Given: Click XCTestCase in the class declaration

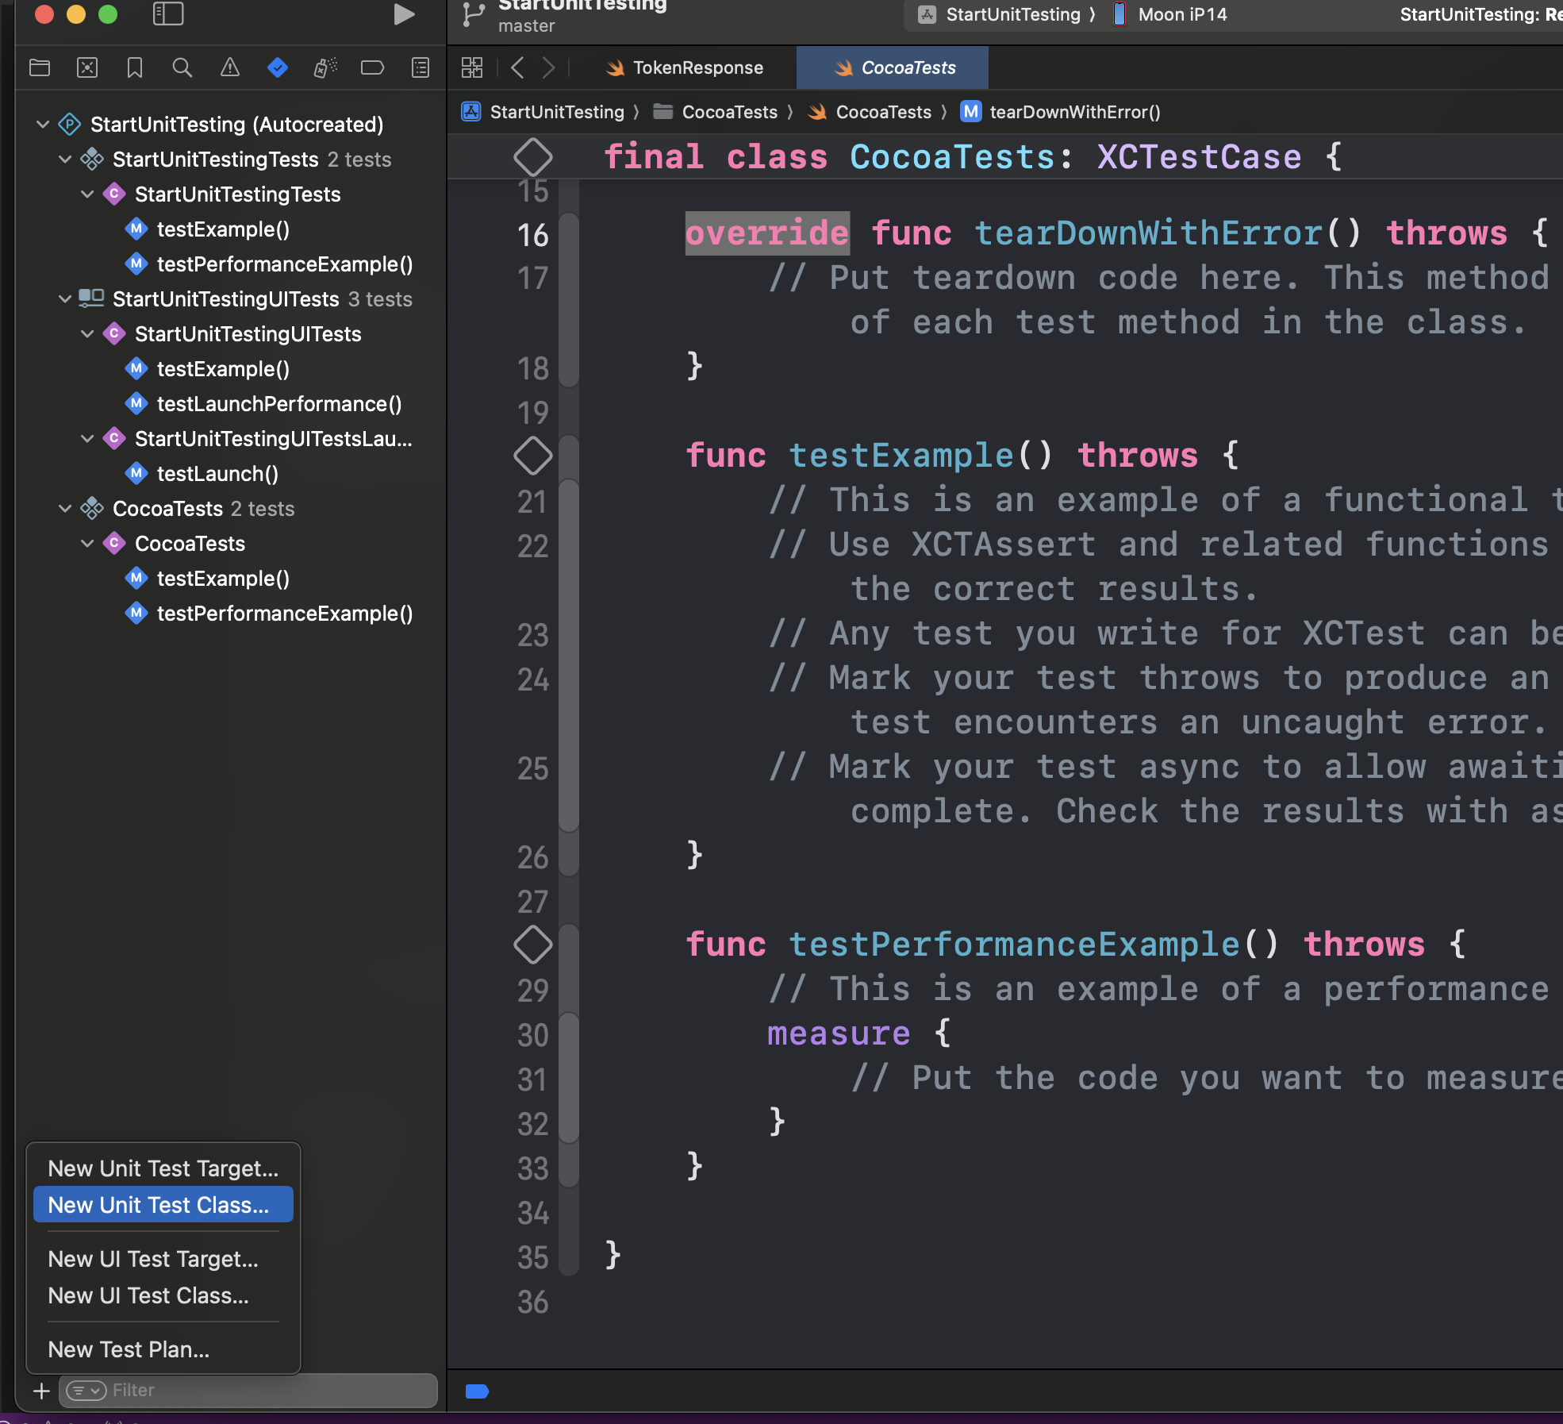Looking at the screenshot, I should tap(1200, 157).
